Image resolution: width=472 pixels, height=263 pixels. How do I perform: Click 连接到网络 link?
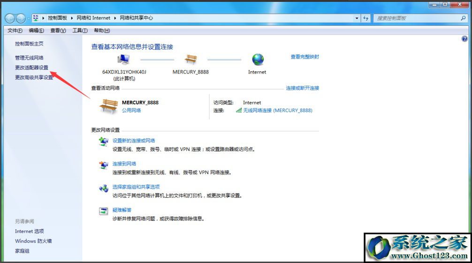[x=124, y=164]
